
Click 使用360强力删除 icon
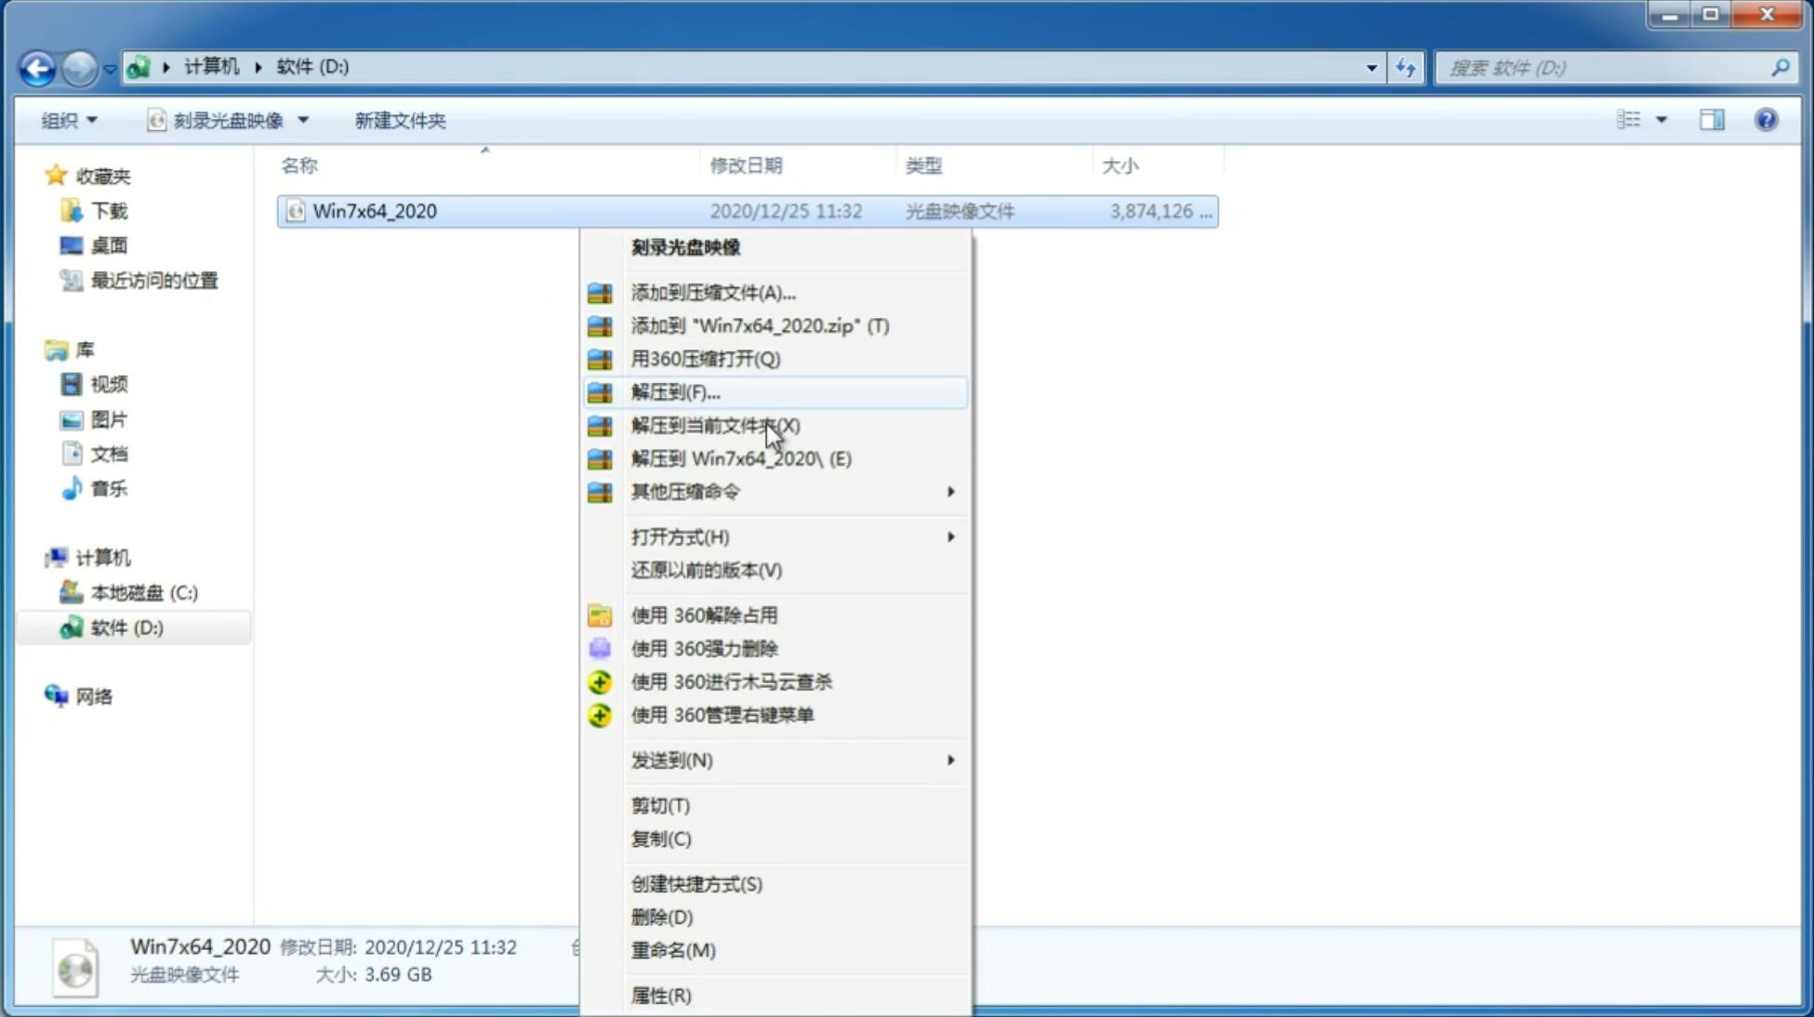pos(602,648)
